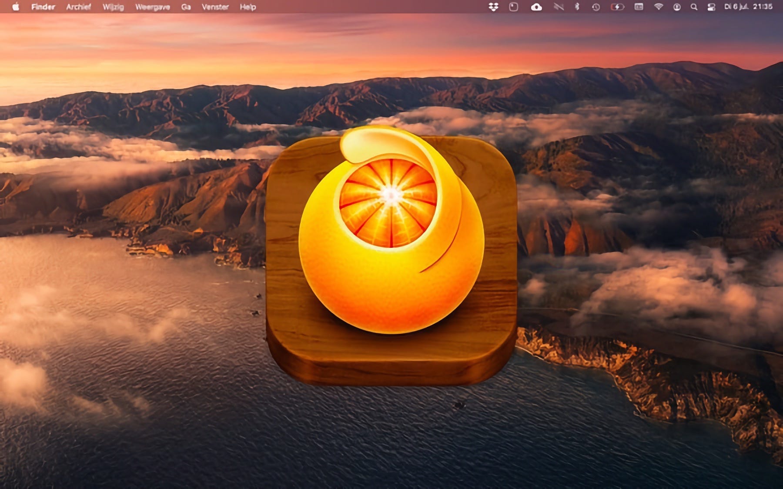Open the Venster menu
Image resolution: width=783 pixels, height=489 pixels.
(215, 7)
